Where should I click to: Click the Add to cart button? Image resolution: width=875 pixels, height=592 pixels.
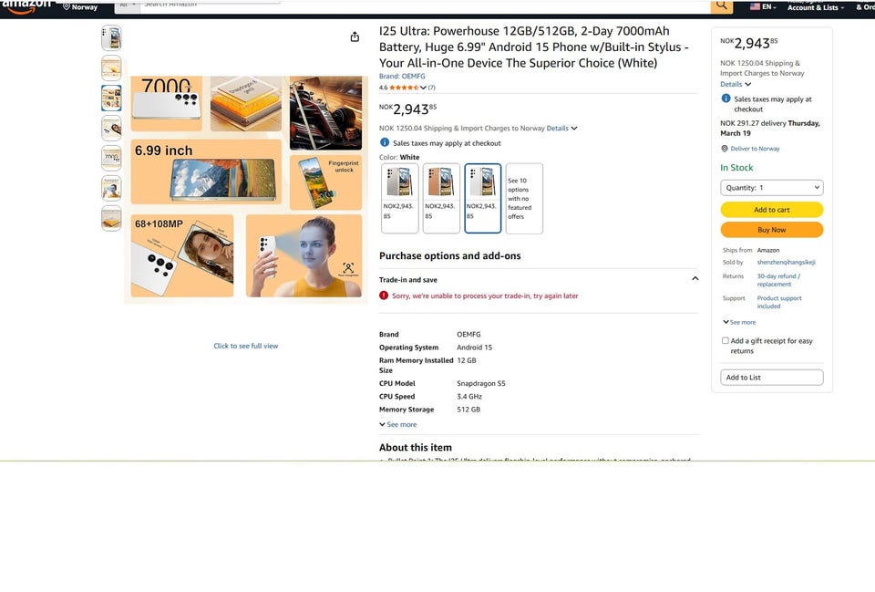point(771,210)
